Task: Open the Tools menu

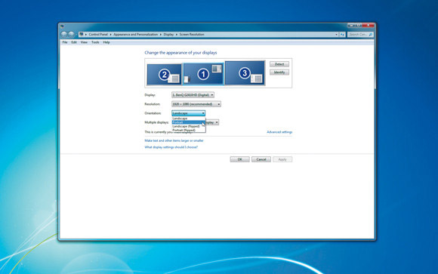Action: tap(95, 42)
